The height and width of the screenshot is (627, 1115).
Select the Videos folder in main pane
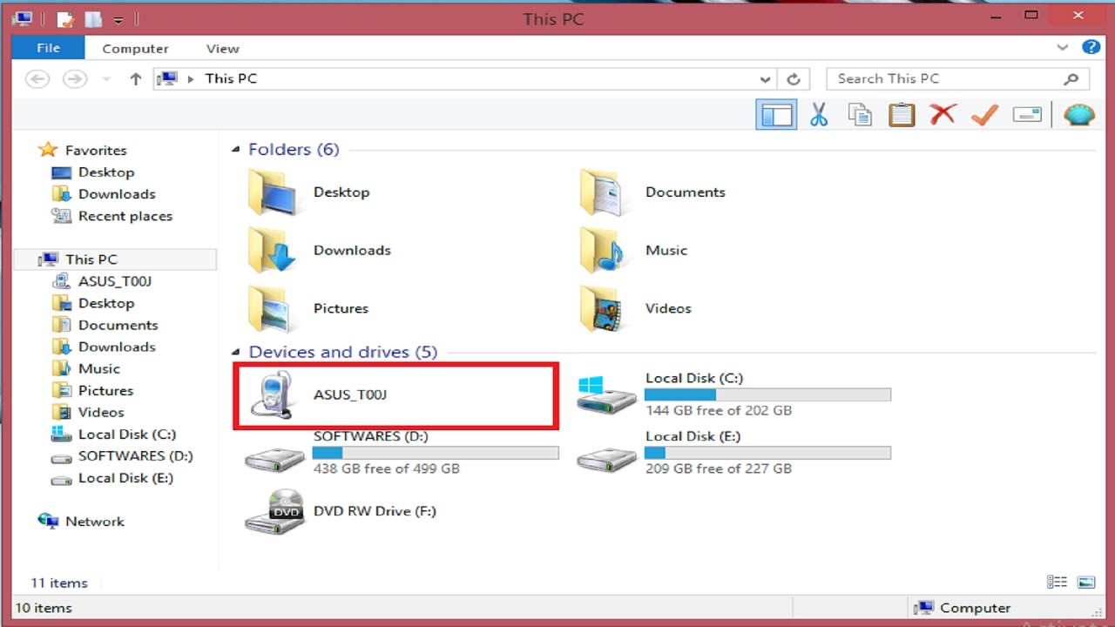(636, 308)
